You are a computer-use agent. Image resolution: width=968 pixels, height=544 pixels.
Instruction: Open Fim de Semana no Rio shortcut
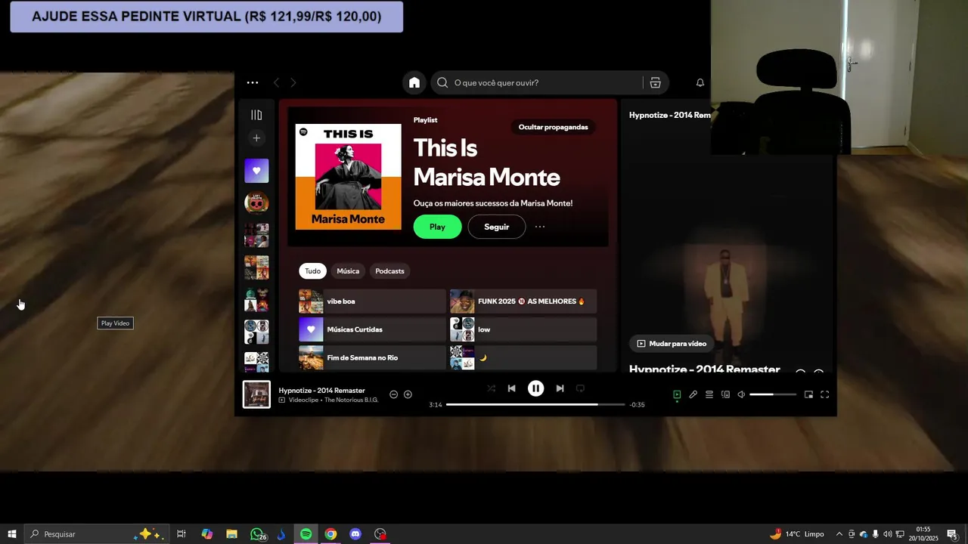point(371,357)
